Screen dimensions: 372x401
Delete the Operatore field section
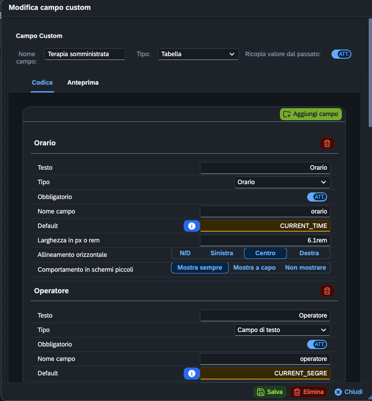click(x=327, y=291)
